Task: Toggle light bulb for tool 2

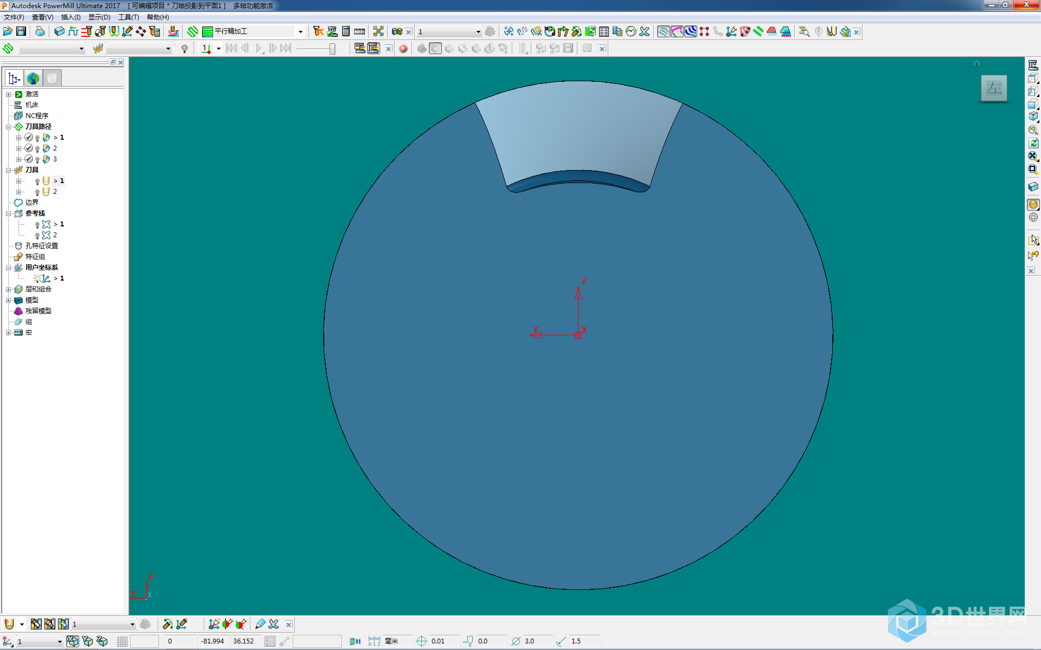Action: pyautogui.click(x=37, y=192)
